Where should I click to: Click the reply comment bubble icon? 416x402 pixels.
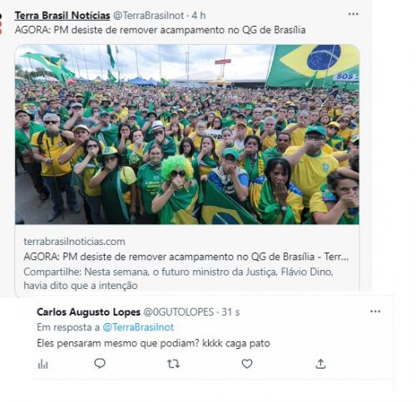pos(100,364)
